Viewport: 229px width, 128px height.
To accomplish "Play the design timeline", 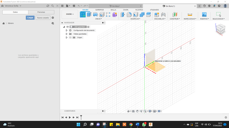I will pyautogui.click(x=70, y=117).
